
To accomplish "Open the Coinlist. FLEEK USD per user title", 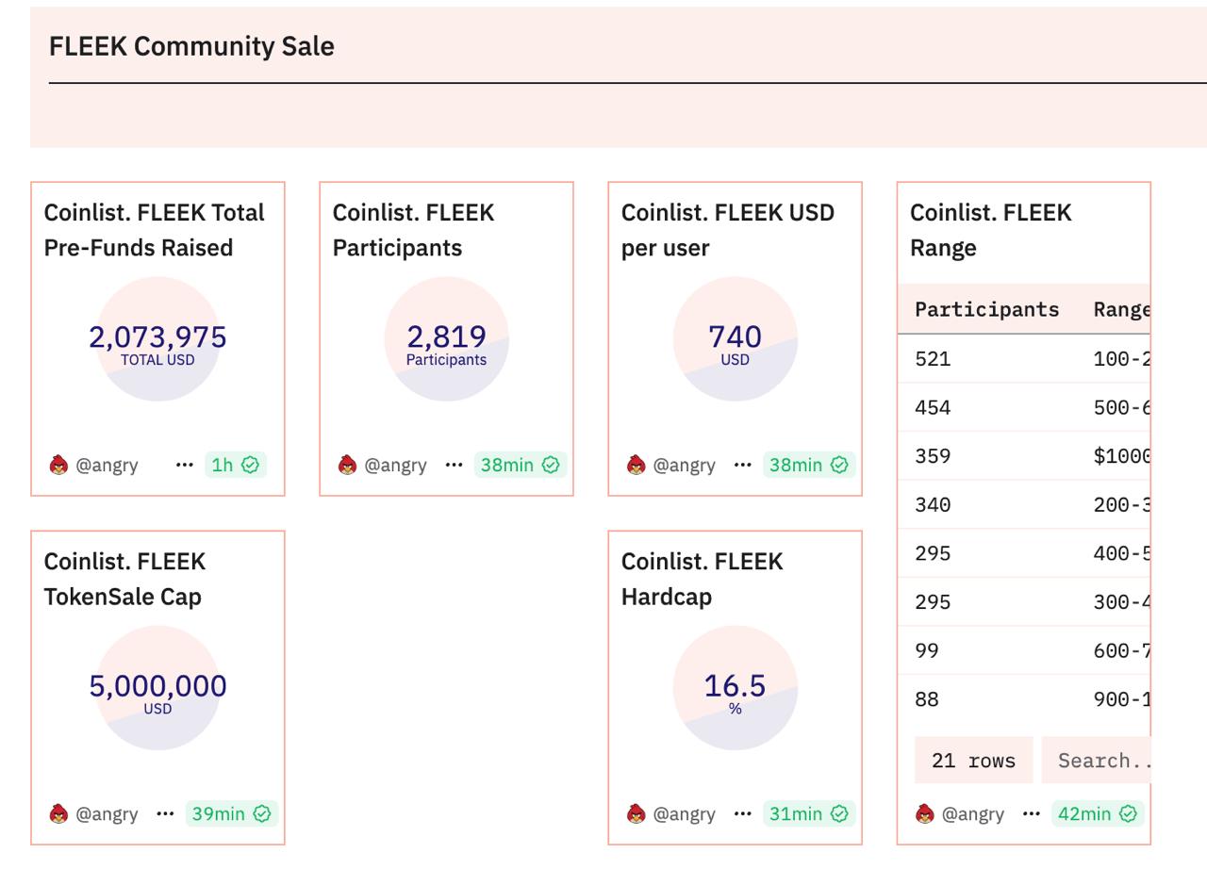I will pyautogui.click(x=727, y=230).
